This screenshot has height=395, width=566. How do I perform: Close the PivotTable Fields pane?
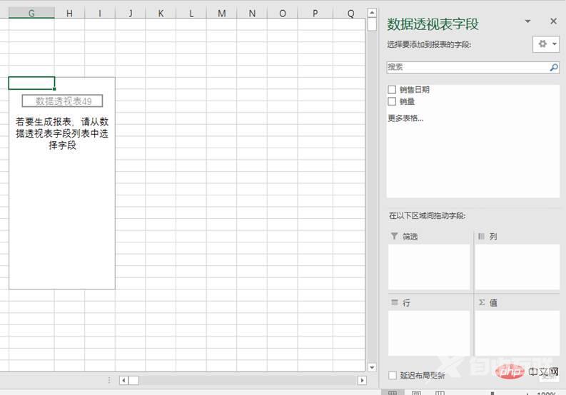[x=553, y=22]
